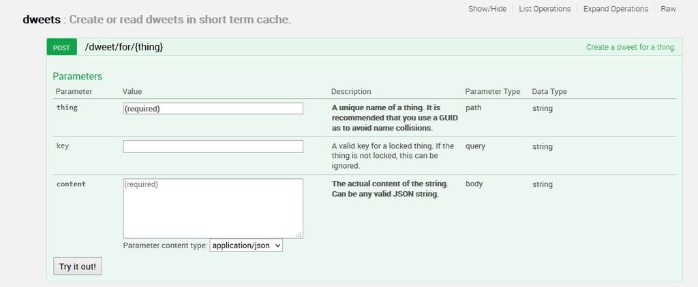Click the Description column header
The width and height of the screenshot is (698, 287).
[x=351, y=91]
